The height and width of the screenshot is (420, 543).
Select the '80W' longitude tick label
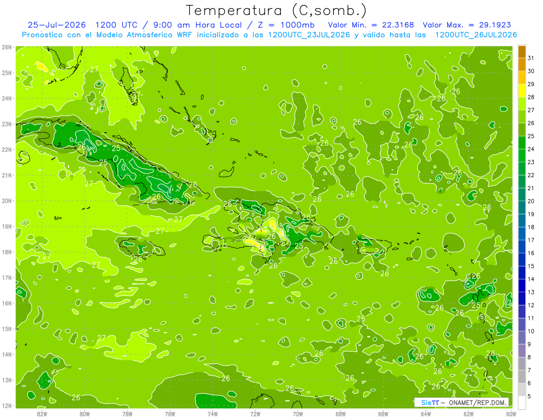[84, 414]
